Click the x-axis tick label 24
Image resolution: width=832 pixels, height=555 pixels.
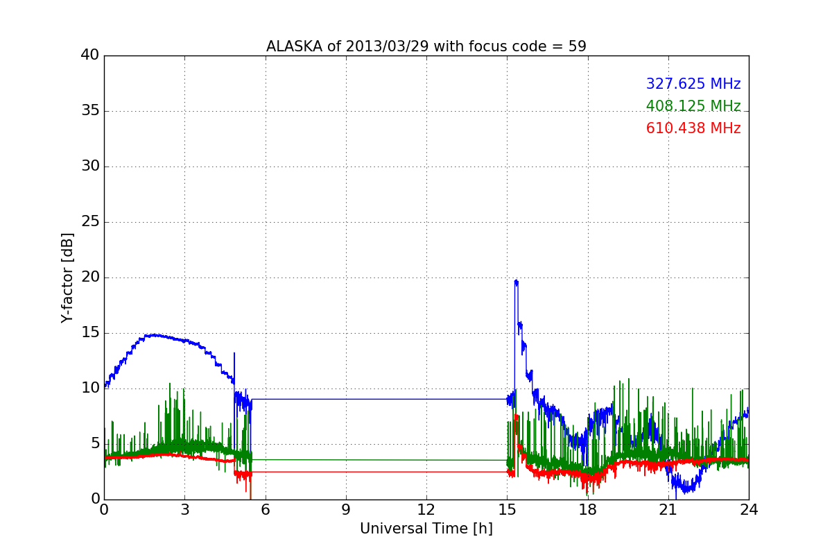(x=749, y=510)
